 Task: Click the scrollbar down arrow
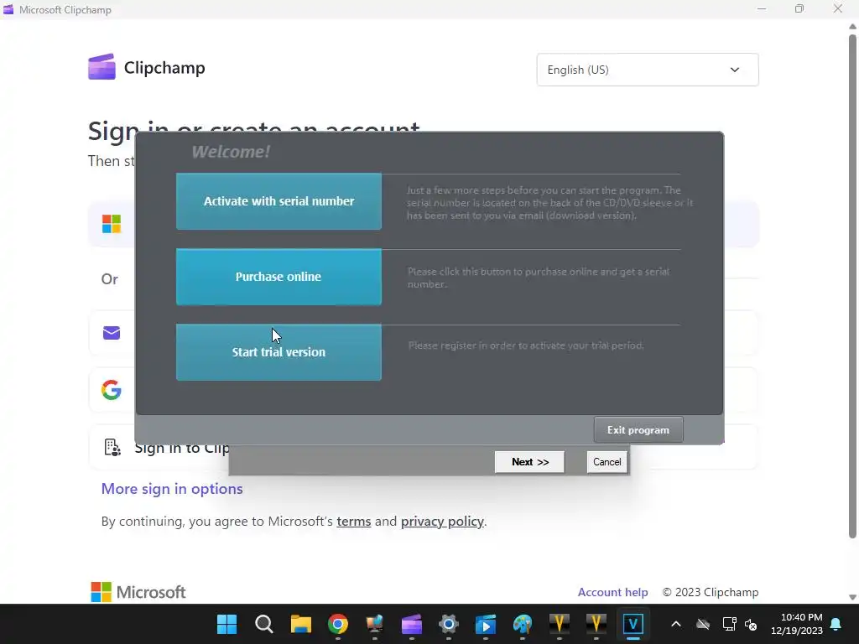coord(852,597)
